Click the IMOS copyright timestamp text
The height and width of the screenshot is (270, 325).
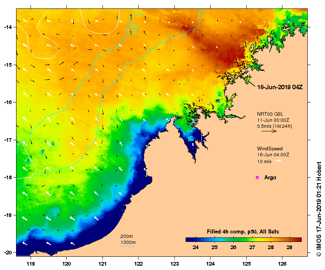319,209
